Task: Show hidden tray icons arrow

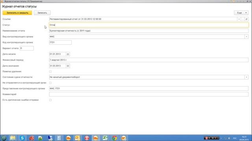Action: point(221,138)
